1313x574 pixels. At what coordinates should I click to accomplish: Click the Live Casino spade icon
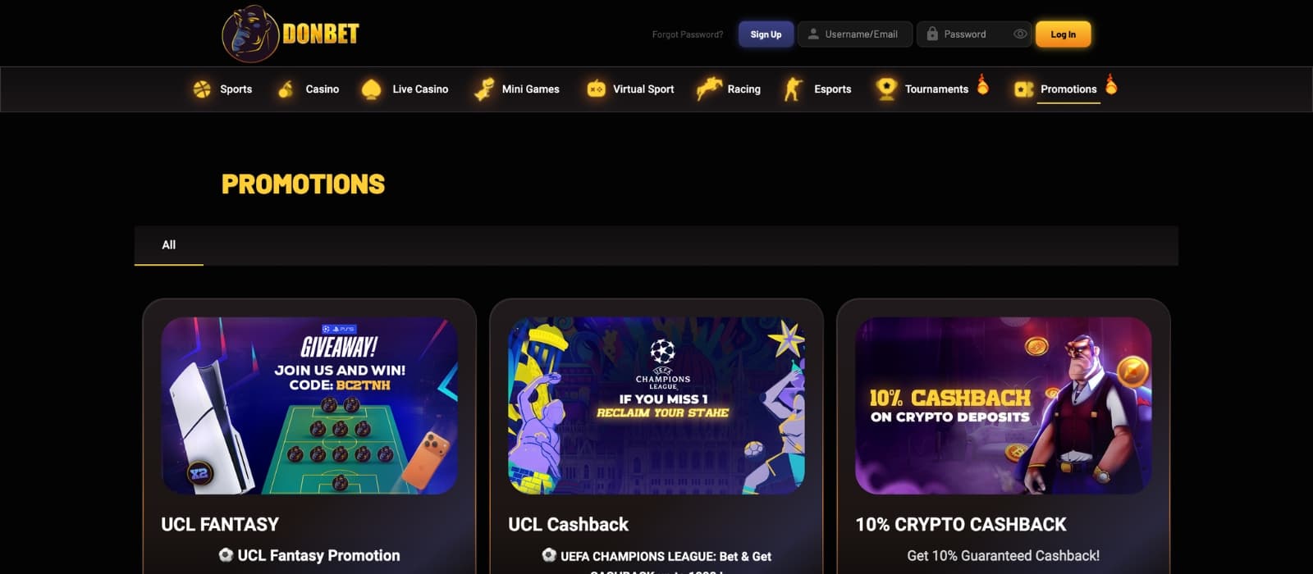pyautogui.click(x=371, y=89)
